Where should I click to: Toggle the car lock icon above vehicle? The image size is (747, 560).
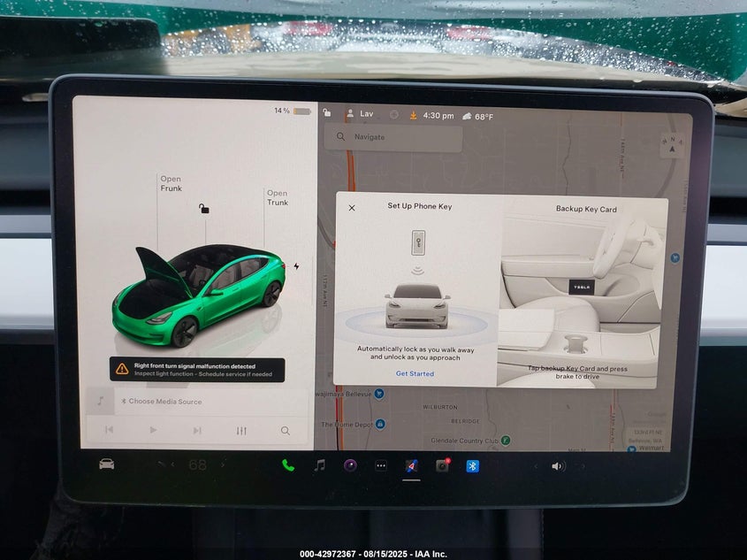coord(204,209)
